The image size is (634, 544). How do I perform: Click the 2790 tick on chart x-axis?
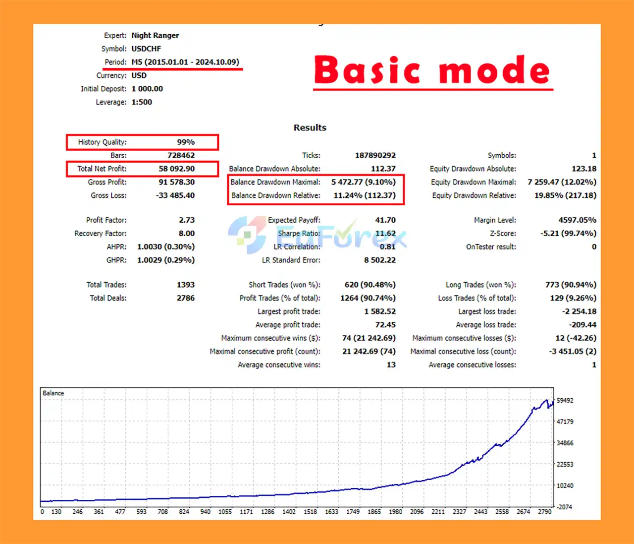(x=544, y=512)
